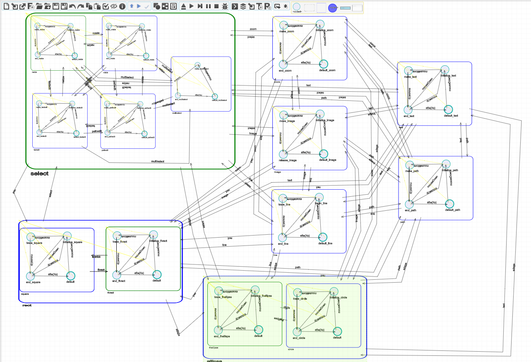Select the rounded rectangle palette shape

click(309, 7)
